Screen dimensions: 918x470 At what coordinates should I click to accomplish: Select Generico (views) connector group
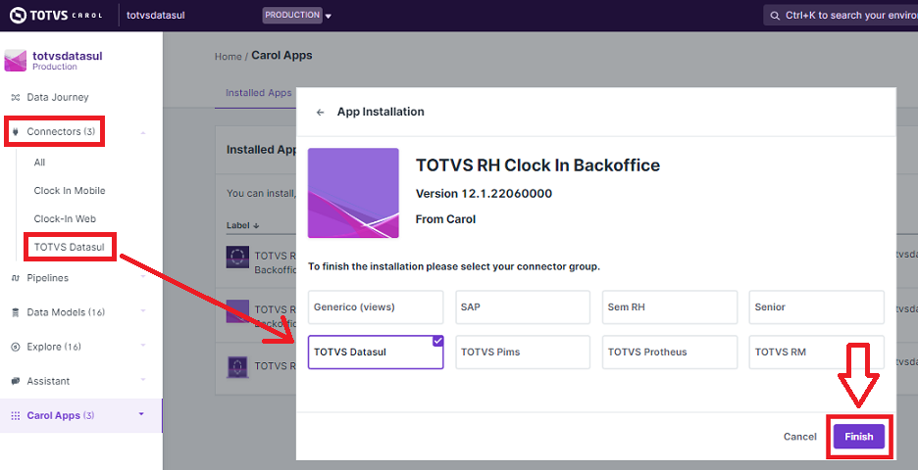pyautogui.click(x=376, y=306)
